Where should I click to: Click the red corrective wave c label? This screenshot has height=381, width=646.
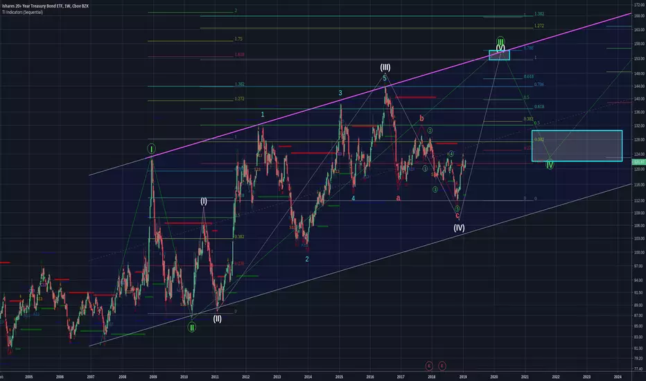click(457, 216)
